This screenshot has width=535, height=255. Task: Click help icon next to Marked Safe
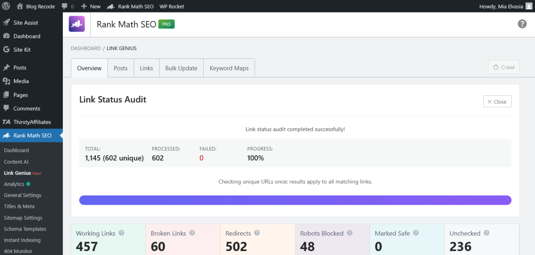(416, 233)
